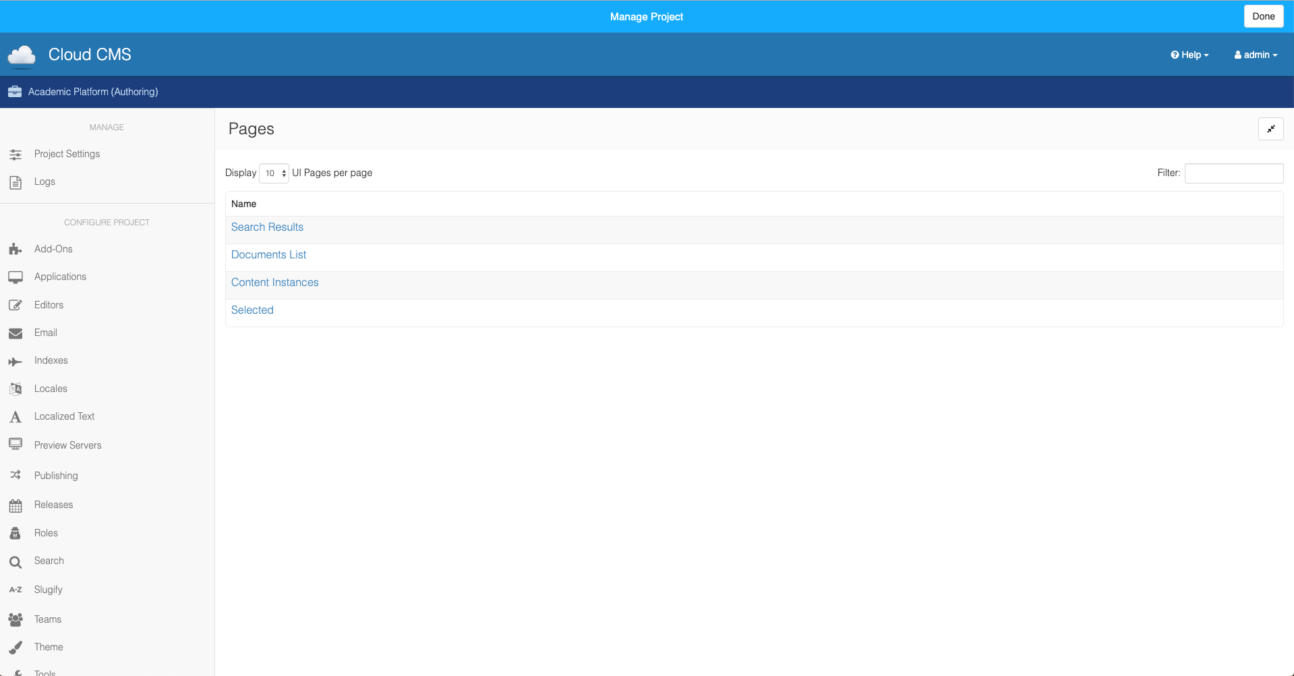Click the Theme paintbrush icon

16,648
